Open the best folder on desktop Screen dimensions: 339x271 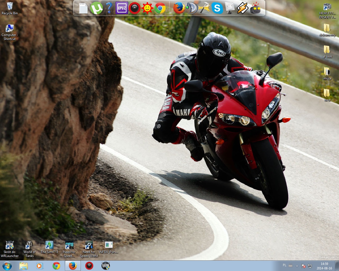pos(327,95)
